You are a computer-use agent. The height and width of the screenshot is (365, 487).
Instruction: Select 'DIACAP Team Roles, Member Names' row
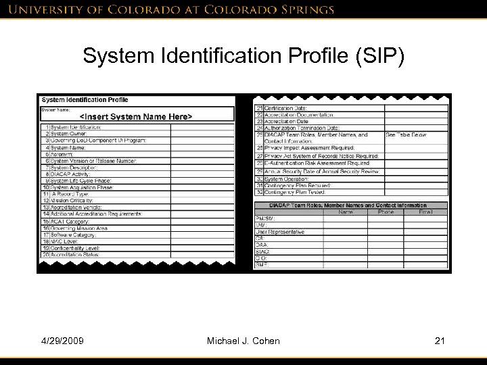pyautogui.click(x=352, y=138)
